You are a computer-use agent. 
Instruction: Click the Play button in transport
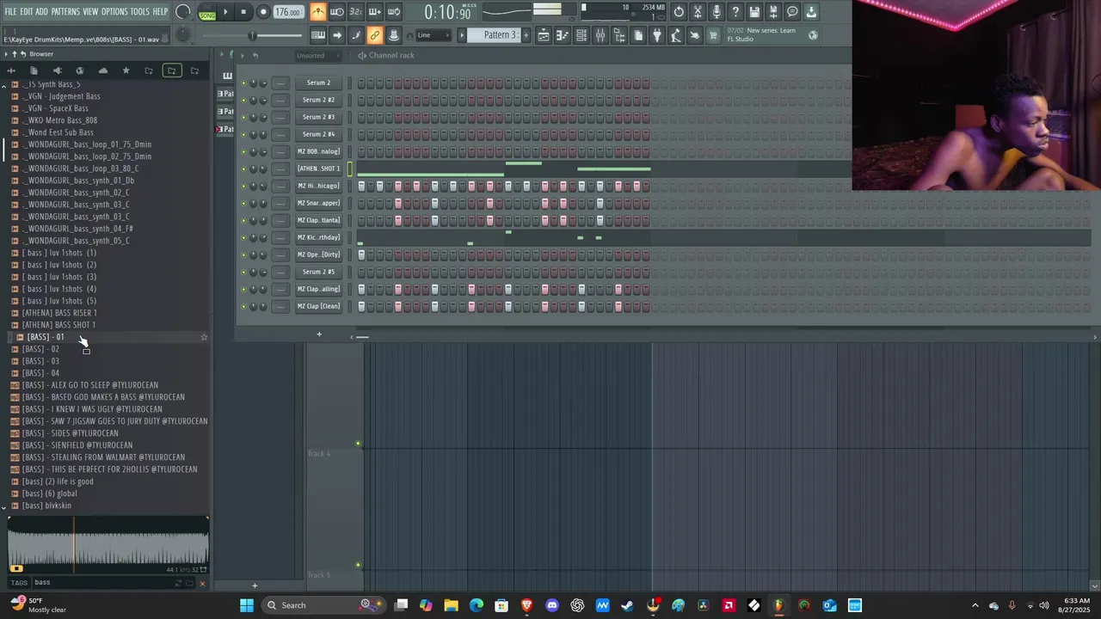click(x=225, y=12)
